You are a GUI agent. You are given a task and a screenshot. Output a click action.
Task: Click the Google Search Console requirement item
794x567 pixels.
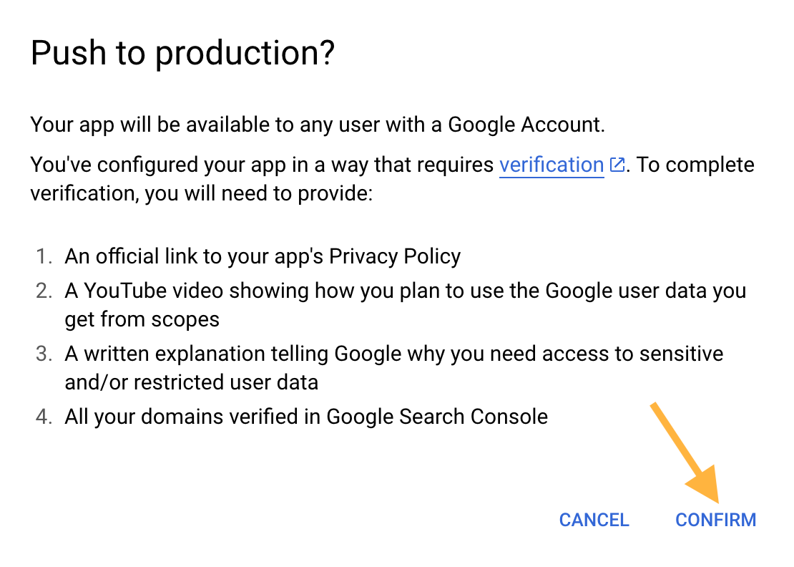(x=305, y=416)
